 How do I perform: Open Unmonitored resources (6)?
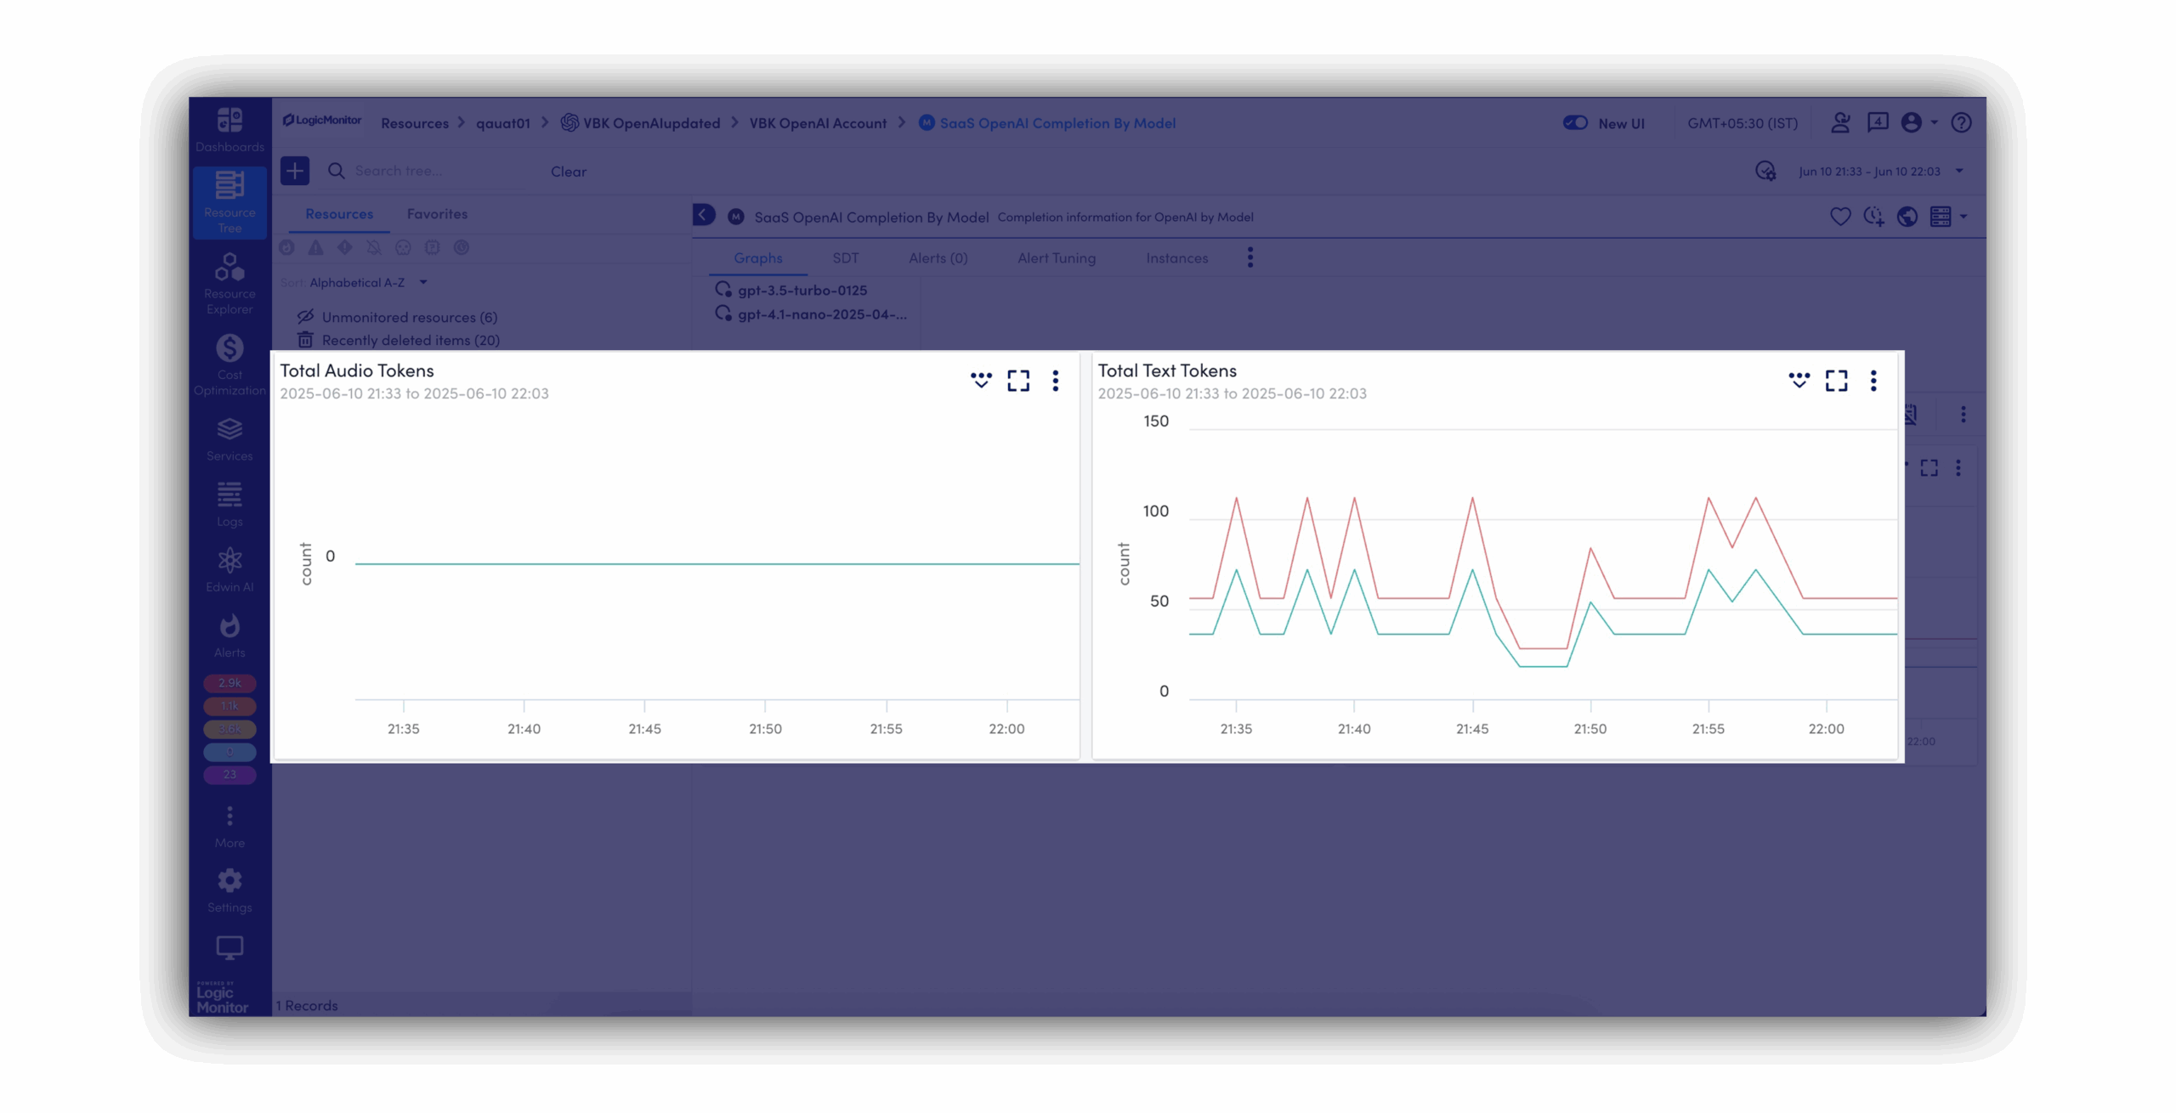pos(398,317)
